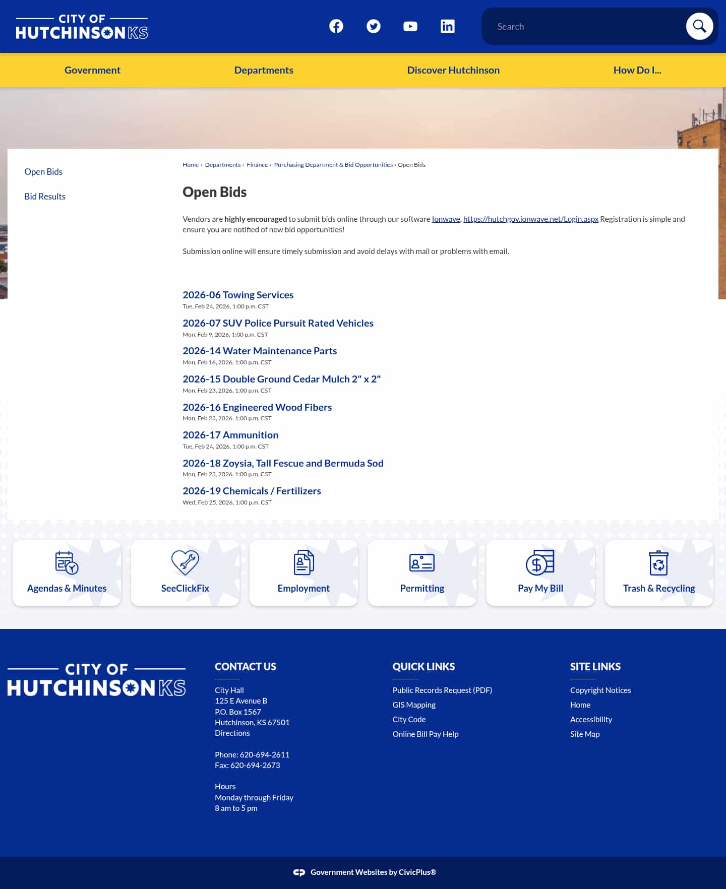Click Government Websites by CivicPlus text
The height and width of the screenshot is (889, 726).
pos(373,872)
